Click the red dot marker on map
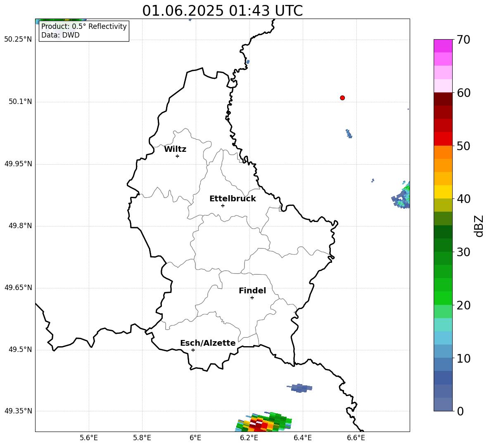The height and width of the screenshot is (446, 489). pos(342,98)
